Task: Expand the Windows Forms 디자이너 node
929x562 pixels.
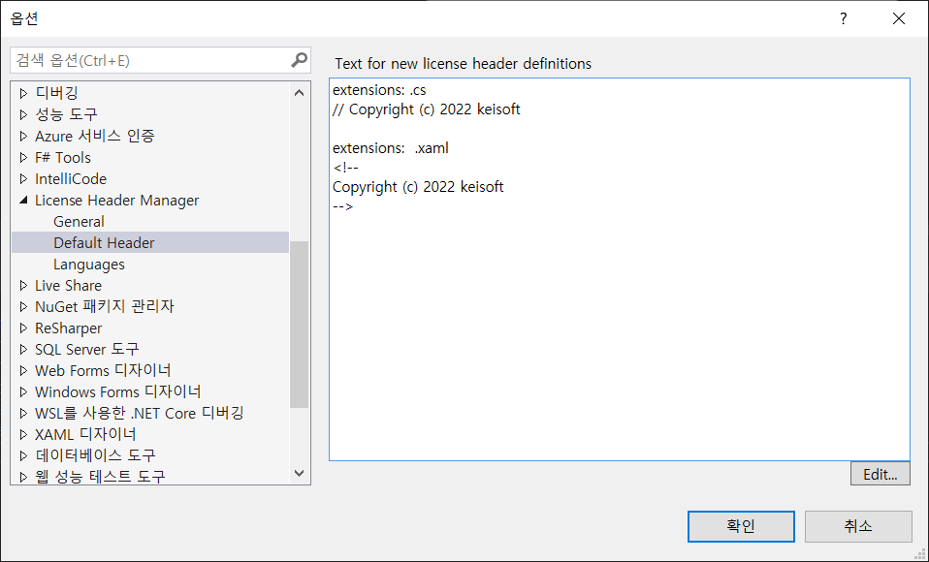Action: pyautogui.click(x=23, y=391)
